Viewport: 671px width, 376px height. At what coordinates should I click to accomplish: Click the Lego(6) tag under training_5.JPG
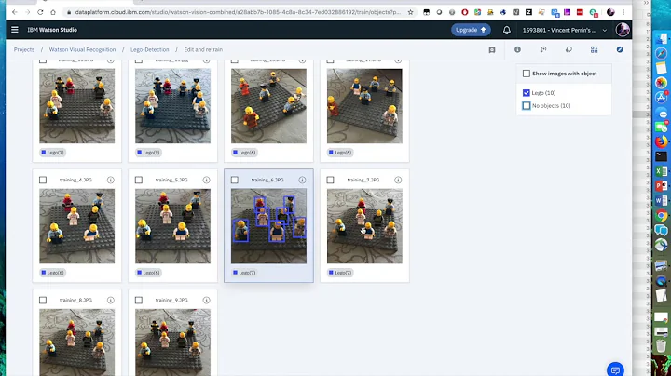(x=148, y=272)
